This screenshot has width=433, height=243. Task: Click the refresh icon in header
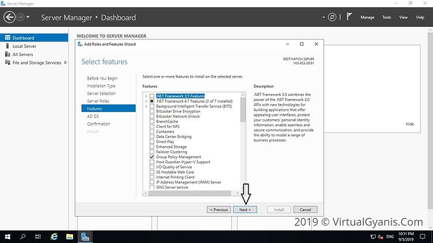coord(333,18)
